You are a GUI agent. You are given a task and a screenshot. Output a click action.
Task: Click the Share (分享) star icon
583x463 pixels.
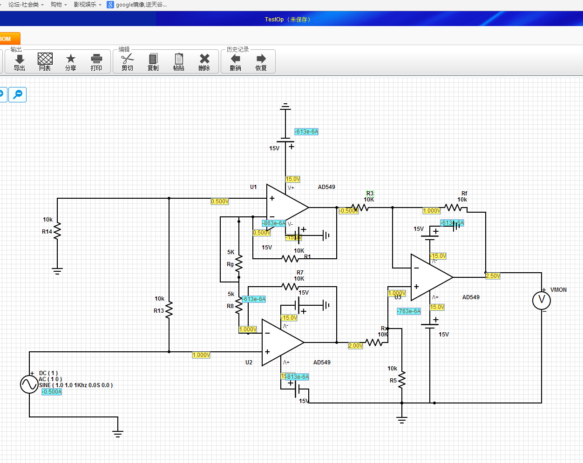[70, 62]
